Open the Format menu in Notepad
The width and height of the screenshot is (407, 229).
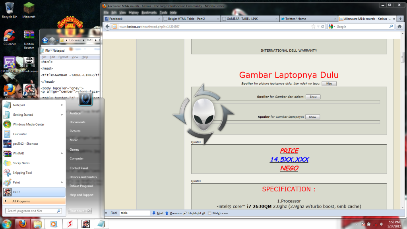63,57
